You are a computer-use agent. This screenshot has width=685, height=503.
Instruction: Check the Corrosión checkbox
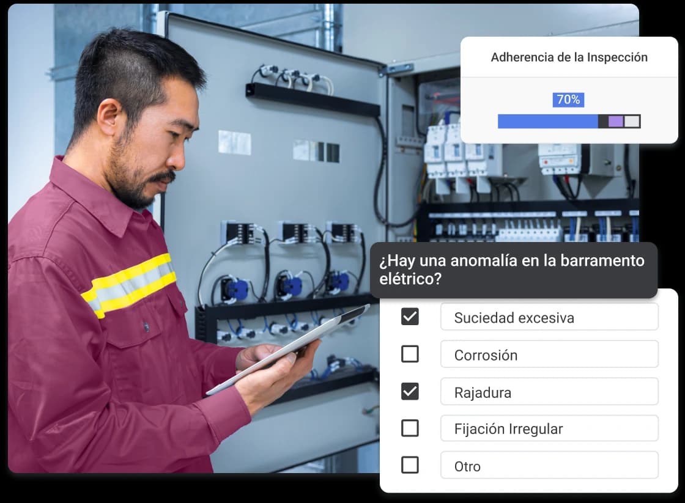(410, 354)
